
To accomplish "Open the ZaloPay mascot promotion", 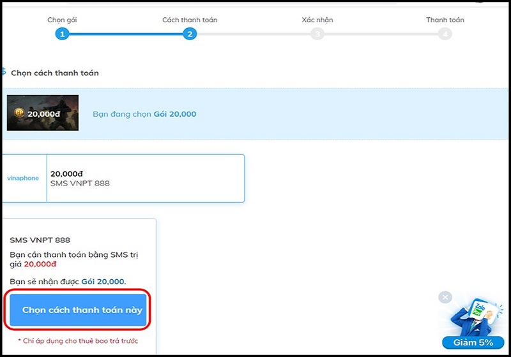I will (x=476, y=318).
